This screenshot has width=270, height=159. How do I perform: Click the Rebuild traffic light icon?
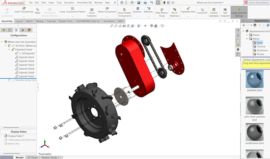[x=164, y=3]
